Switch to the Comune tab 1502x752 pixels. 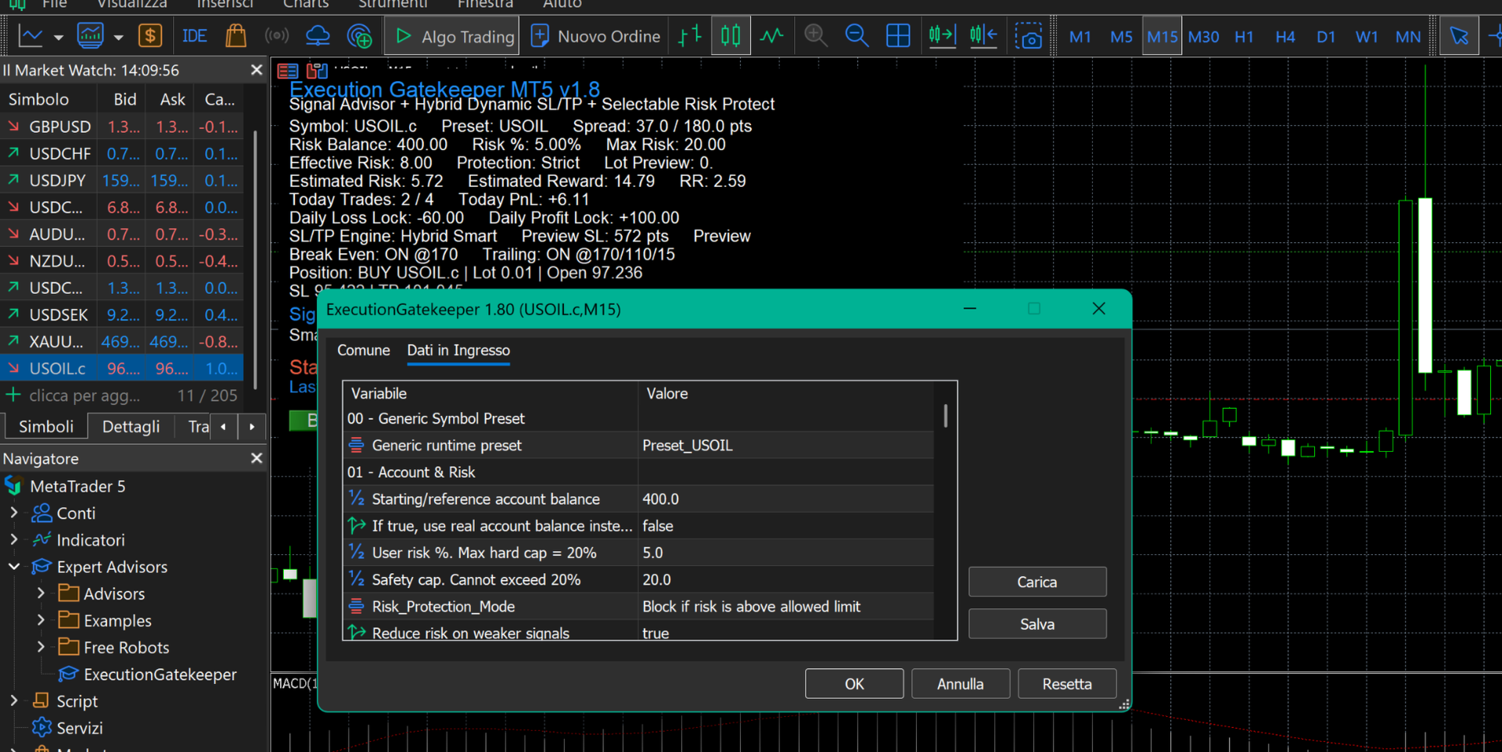point(363,350)
